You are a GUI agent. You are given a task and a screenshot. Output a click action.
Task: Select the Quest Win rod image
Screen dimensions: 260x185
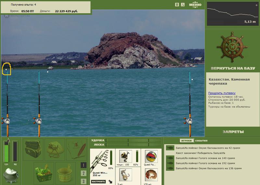point(99,160)
